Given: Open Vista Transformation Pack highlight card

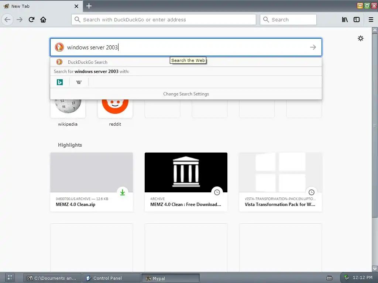Looking at the screenshot, I should click(x=281, y=182).
